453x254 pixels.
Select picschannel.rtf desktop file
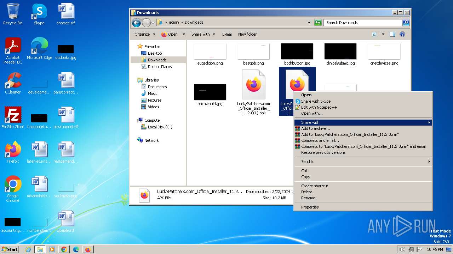pyautogui.click(x=66, y=118)
